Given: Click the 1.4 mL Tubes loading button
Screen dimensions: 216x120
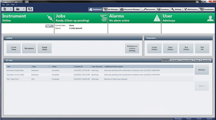Looking at the screenshot, I should [x=14, y=48].
